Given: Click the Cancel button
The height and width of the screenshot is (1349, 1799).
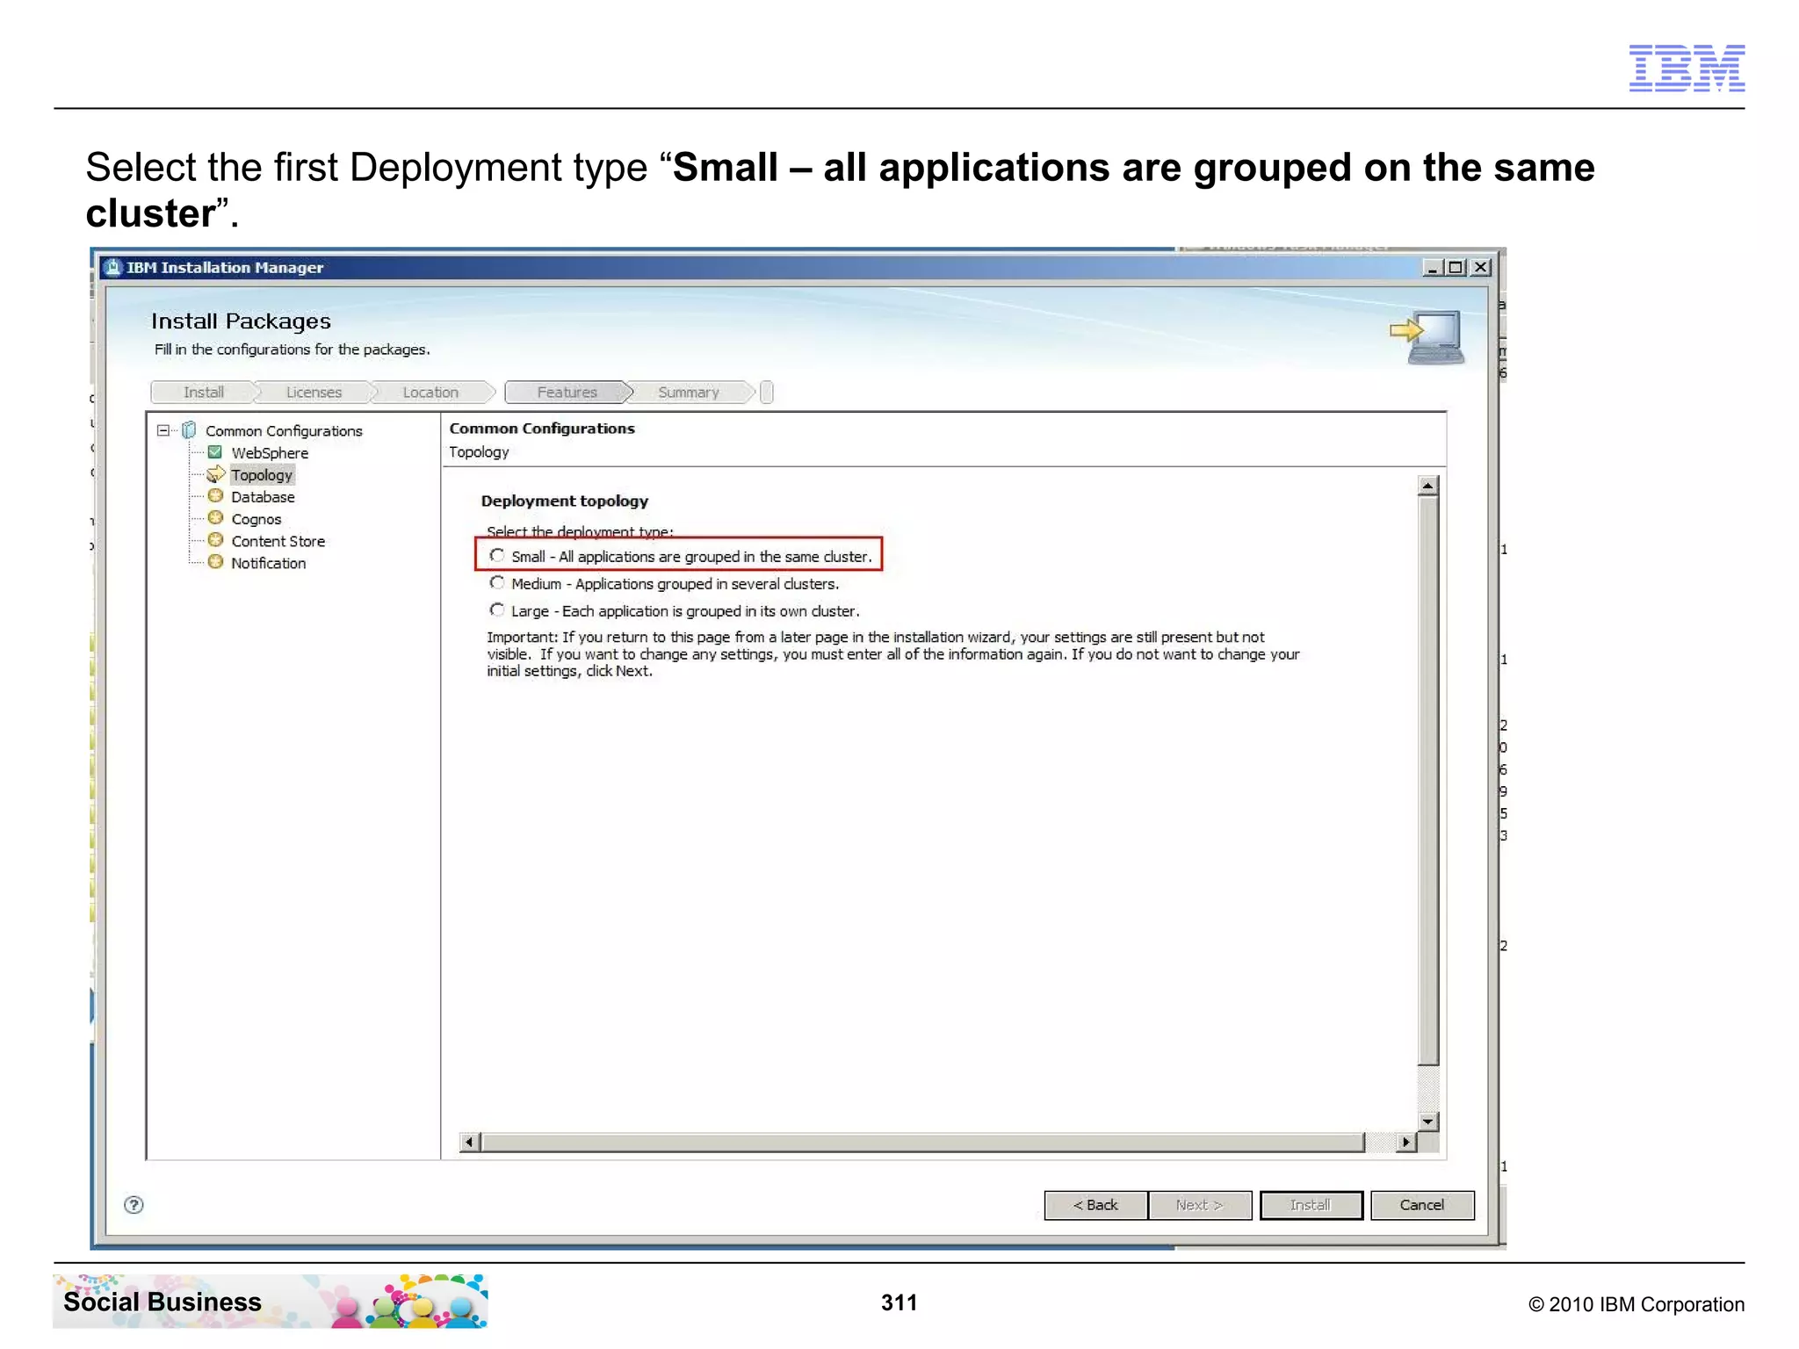Looking at the screenshot, I should (x=1422, y=1205).
